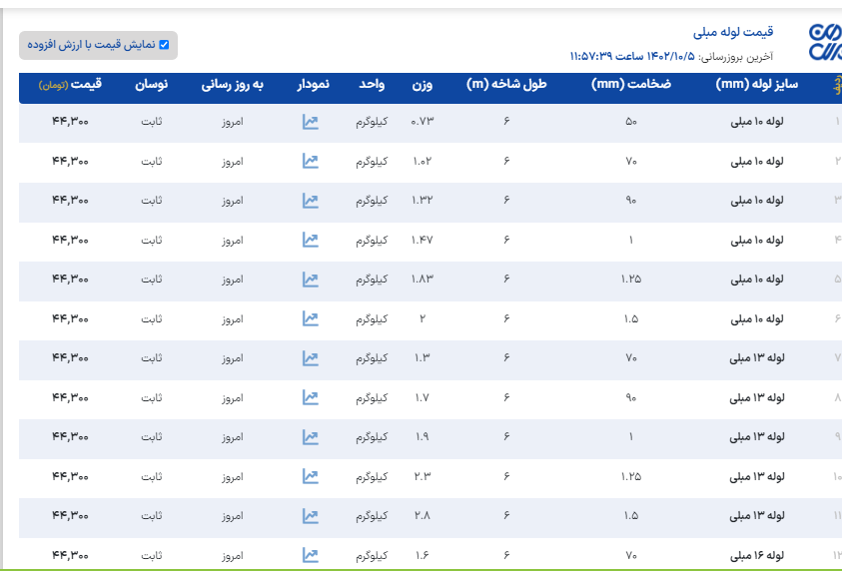
Task: Click chart icon for لوله ۱۶ مبلی row
Action: point(311,555)
